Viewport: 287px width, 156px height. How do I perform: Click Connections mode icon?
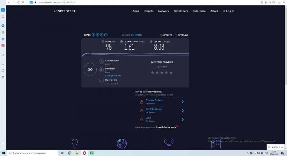(101, 61)
